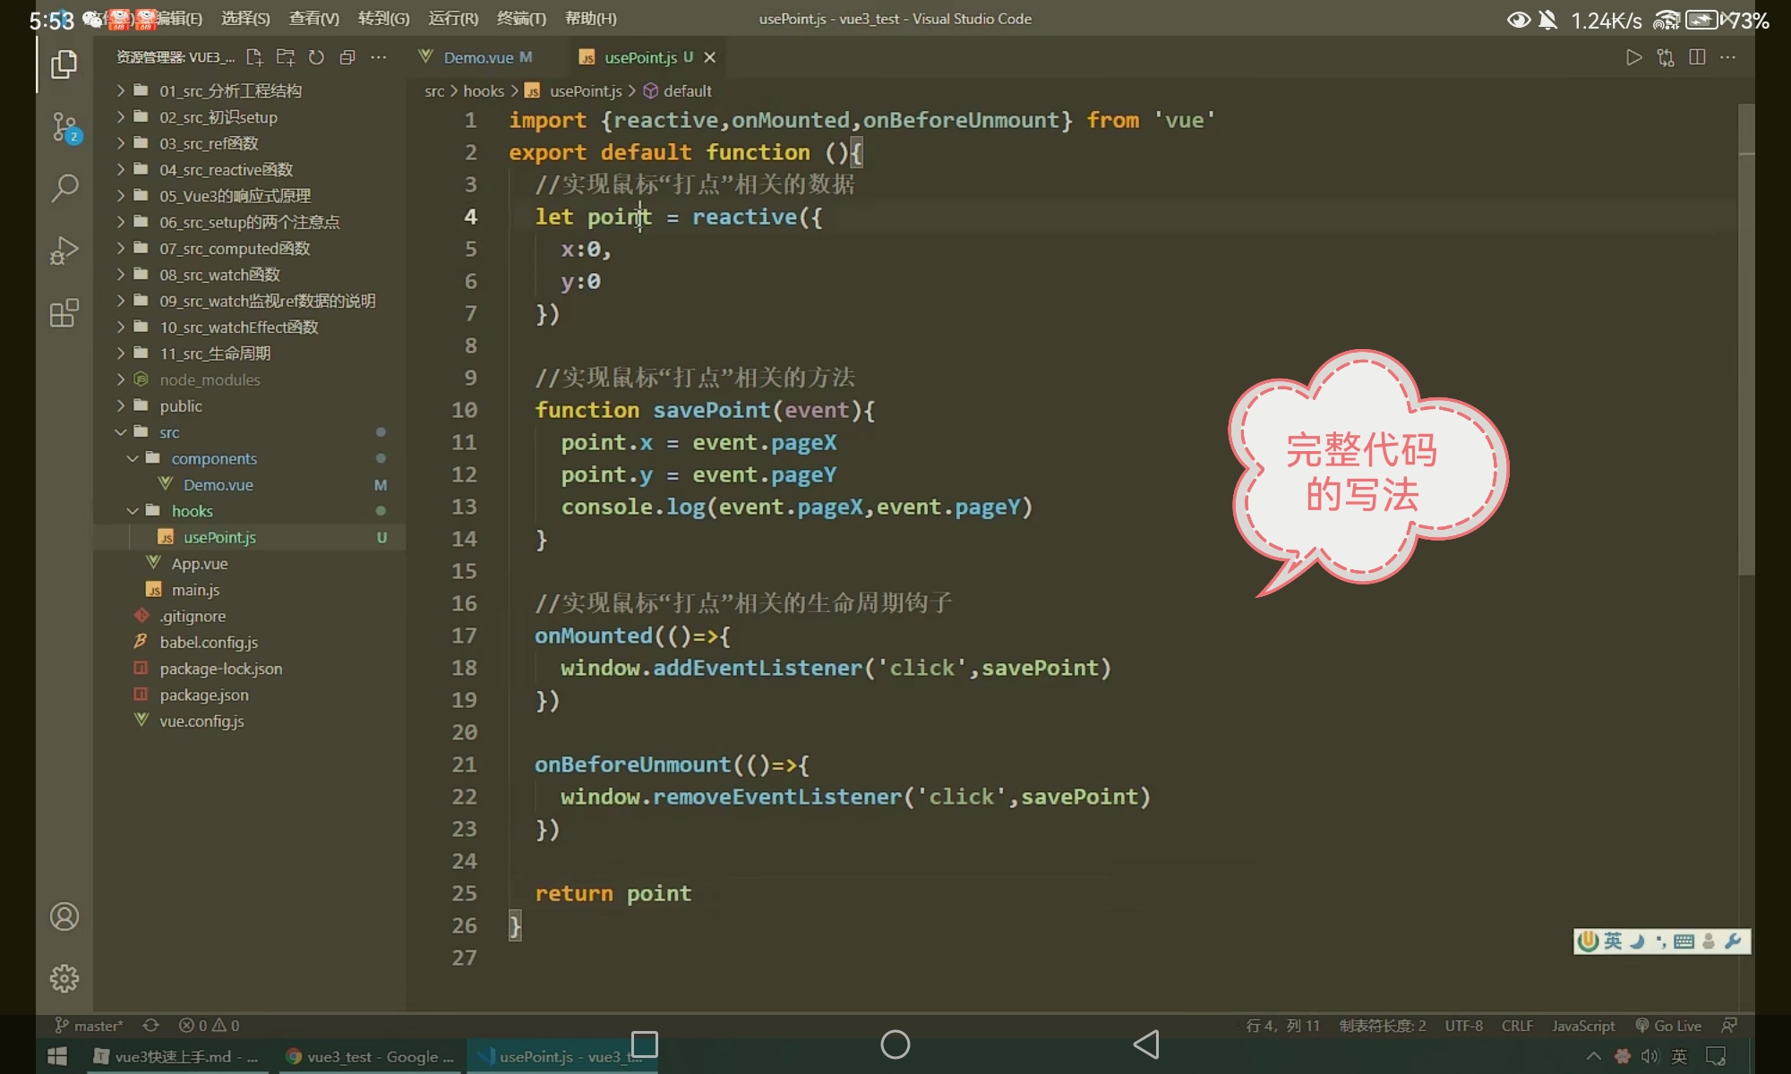The width and height of the screenshot is (1791, 1074).
Task: Open the Manage gear icon
Action: point(64,978)
